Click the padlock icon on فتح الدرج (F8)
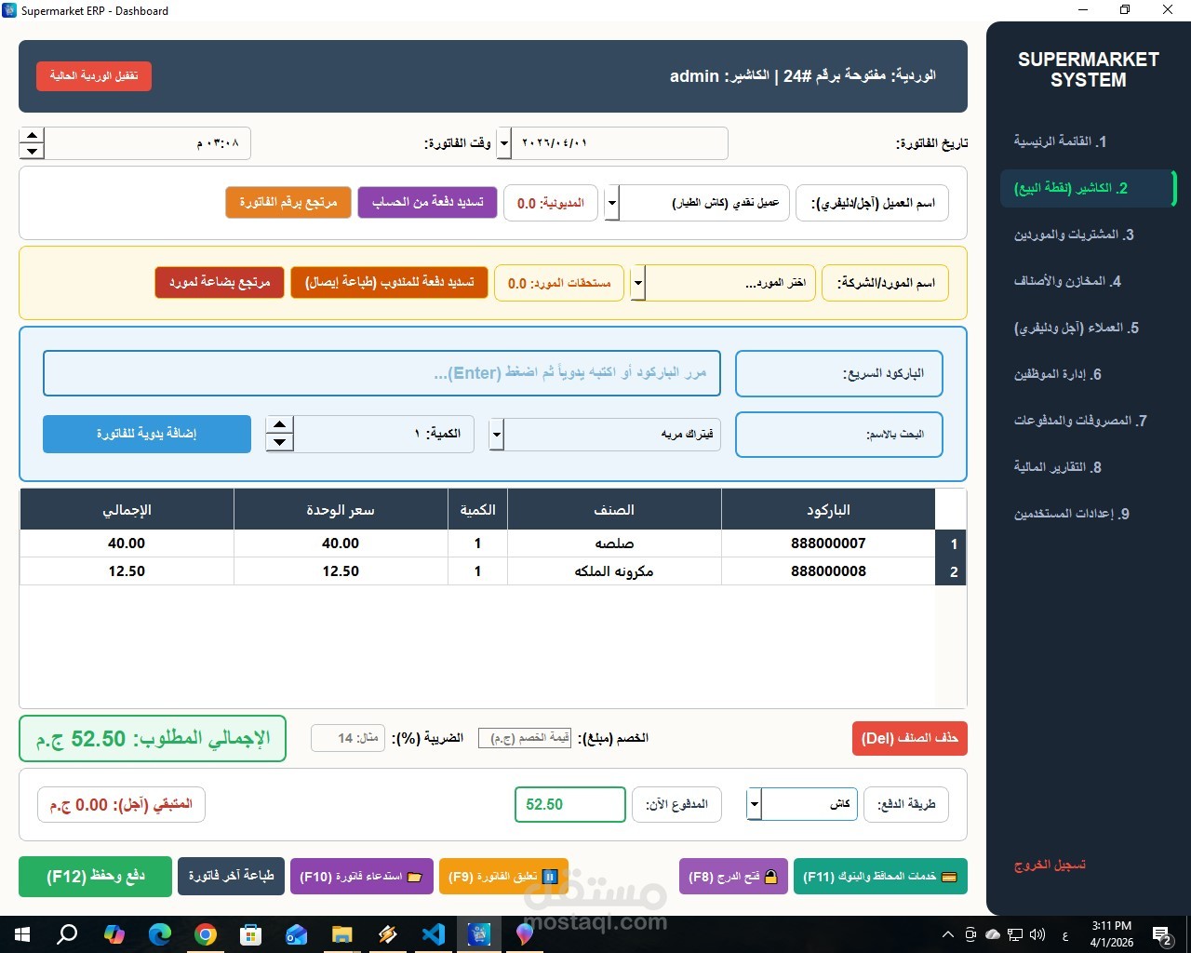This screenshot has height=953, width=1191. (x=771, y=876)
